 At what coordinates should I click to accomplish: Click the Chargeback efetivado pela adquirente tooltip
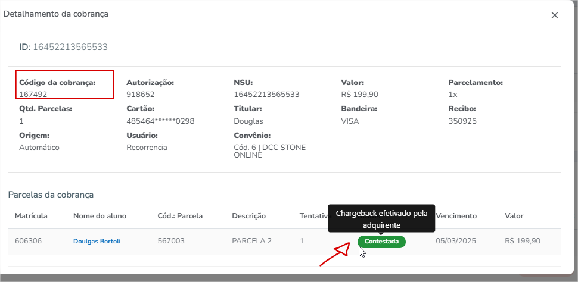pos(381,219)
